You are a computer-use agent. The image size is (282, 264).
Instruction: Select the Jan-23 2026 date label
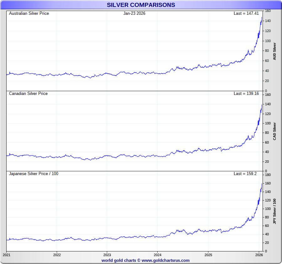(x=134, y=14)
